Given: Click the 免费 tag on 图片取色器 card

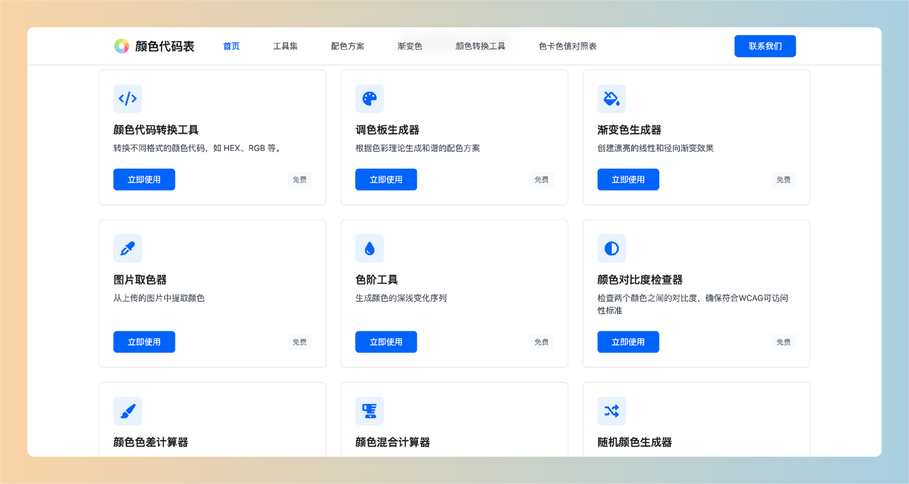Looking at the screenshot, I should [300, 342].
